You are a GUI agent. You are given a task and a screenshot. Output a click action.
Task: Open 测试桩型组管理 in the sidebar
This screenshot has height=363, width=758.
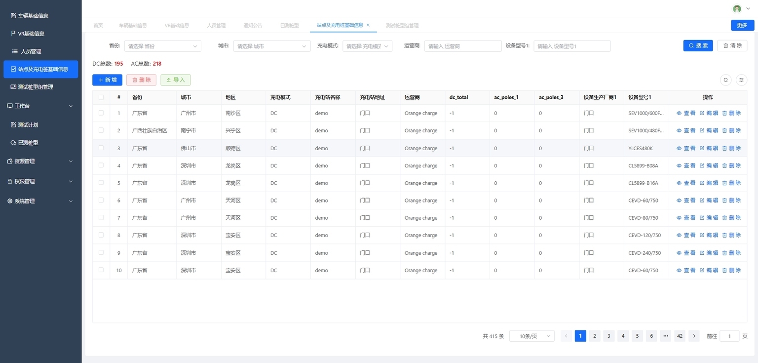tap(36, 87)
